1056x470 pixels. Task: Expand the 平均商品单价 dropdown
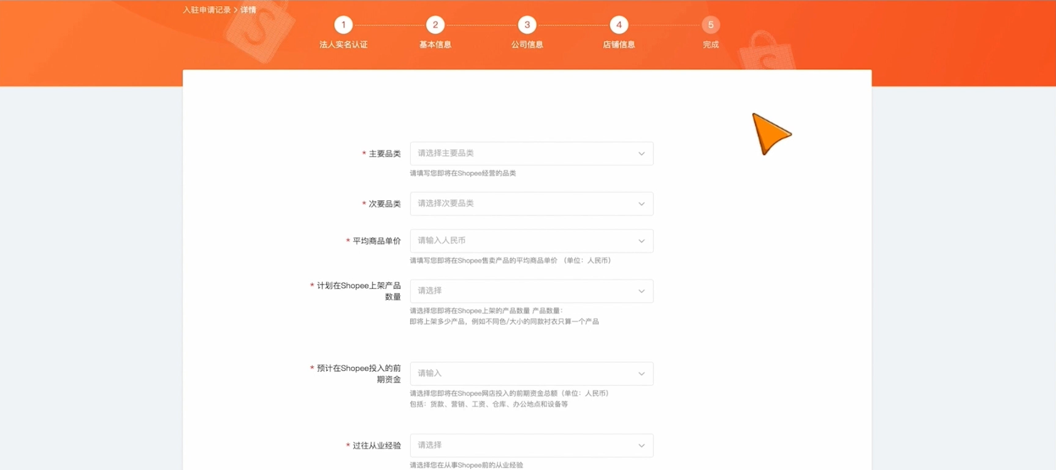tap(531, 241)
